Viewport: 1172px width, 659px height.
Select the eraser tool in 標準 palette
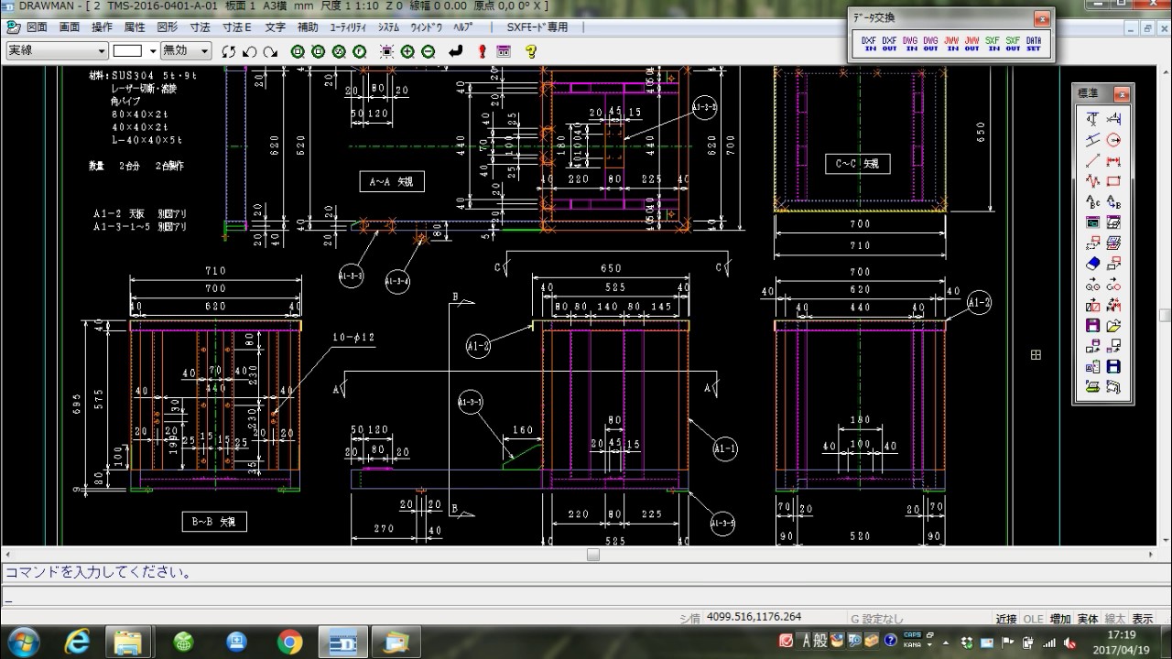[x=1092, y=264]
